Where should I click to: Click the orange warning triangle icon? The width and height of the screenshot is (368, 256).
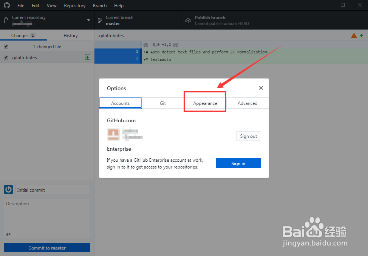click(x=354, y=36)
